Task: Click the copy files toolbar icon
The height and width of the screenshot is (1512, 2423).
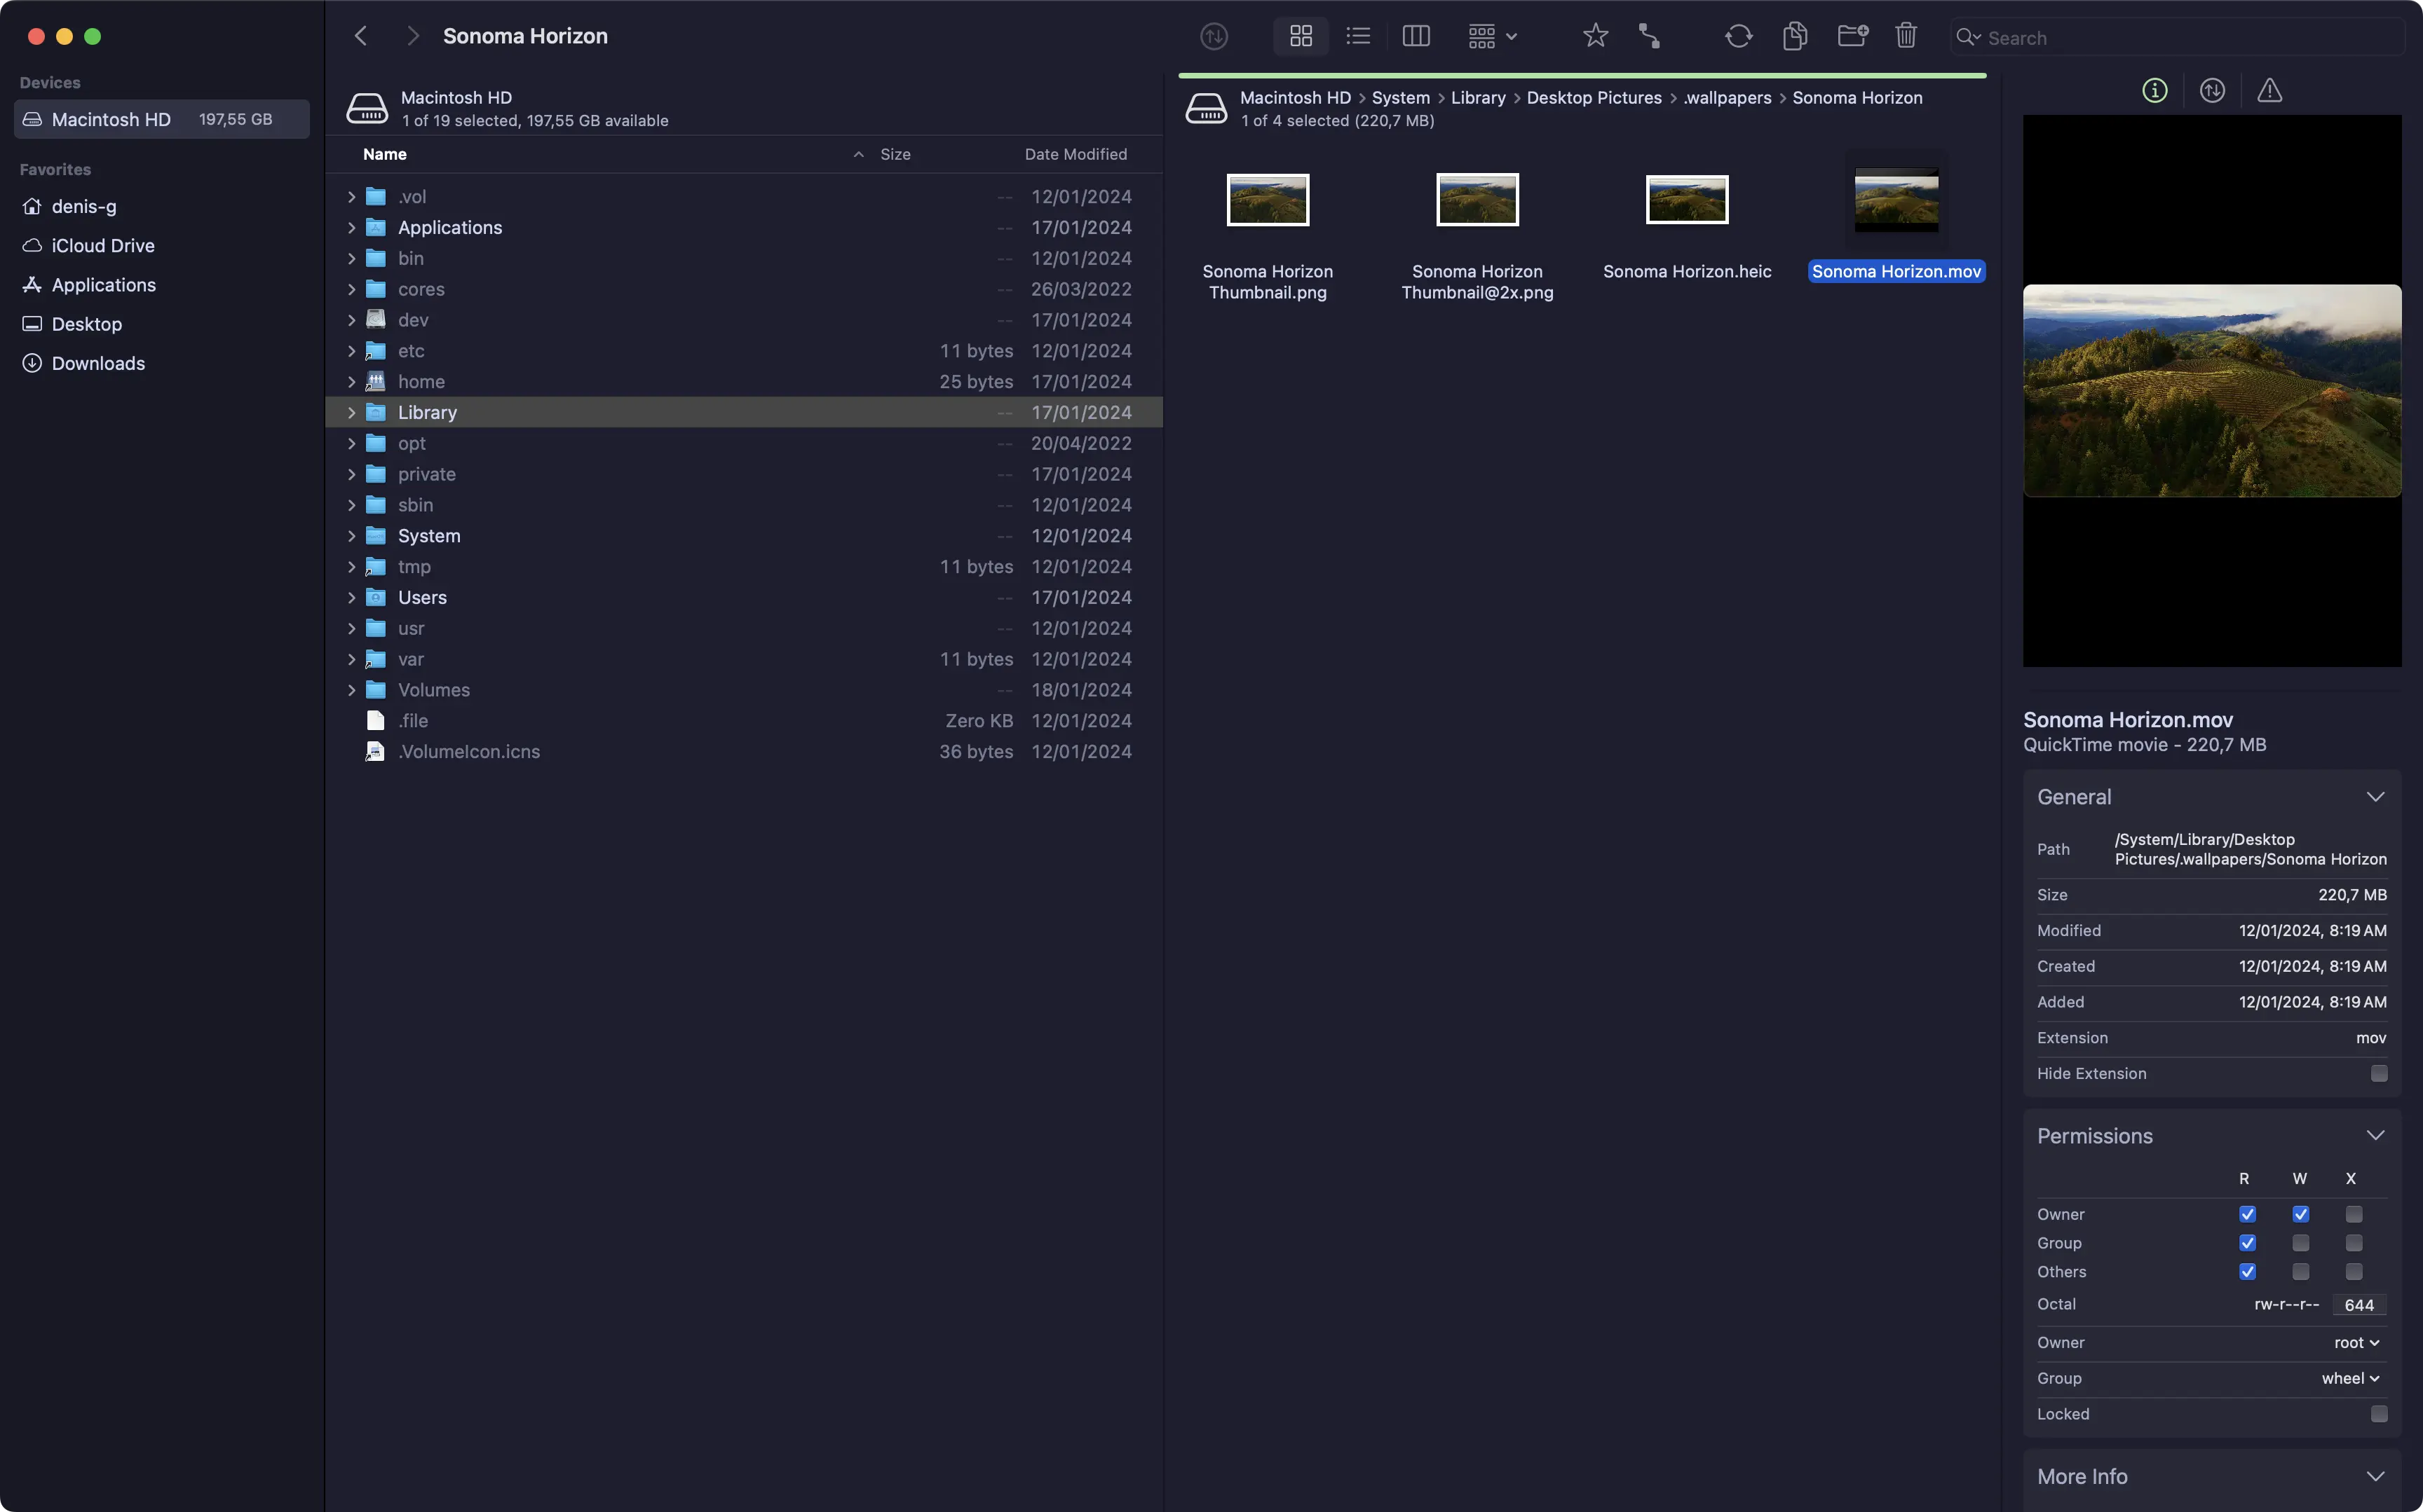Action: [1795, 37]
